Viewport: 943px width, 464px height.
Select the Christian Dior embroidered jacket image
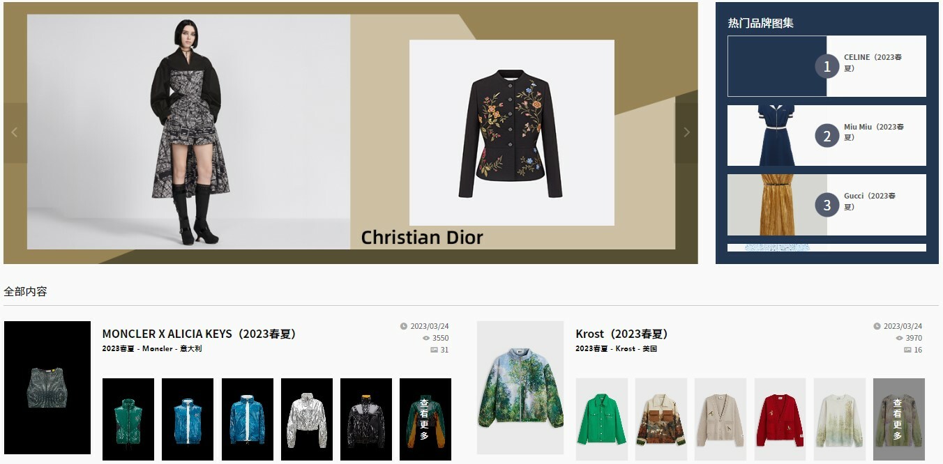511,132
